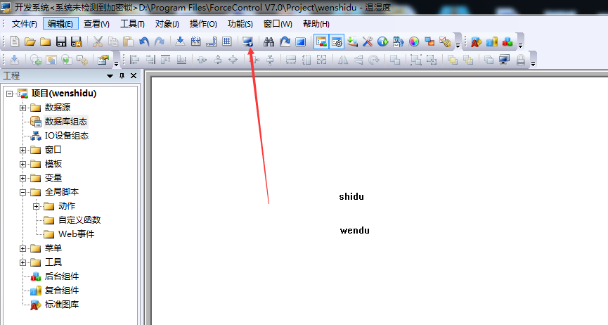Screen dimensions: 608x325
Task: Click the overlapping blue-orange windows icon
Action: [429, 42]
